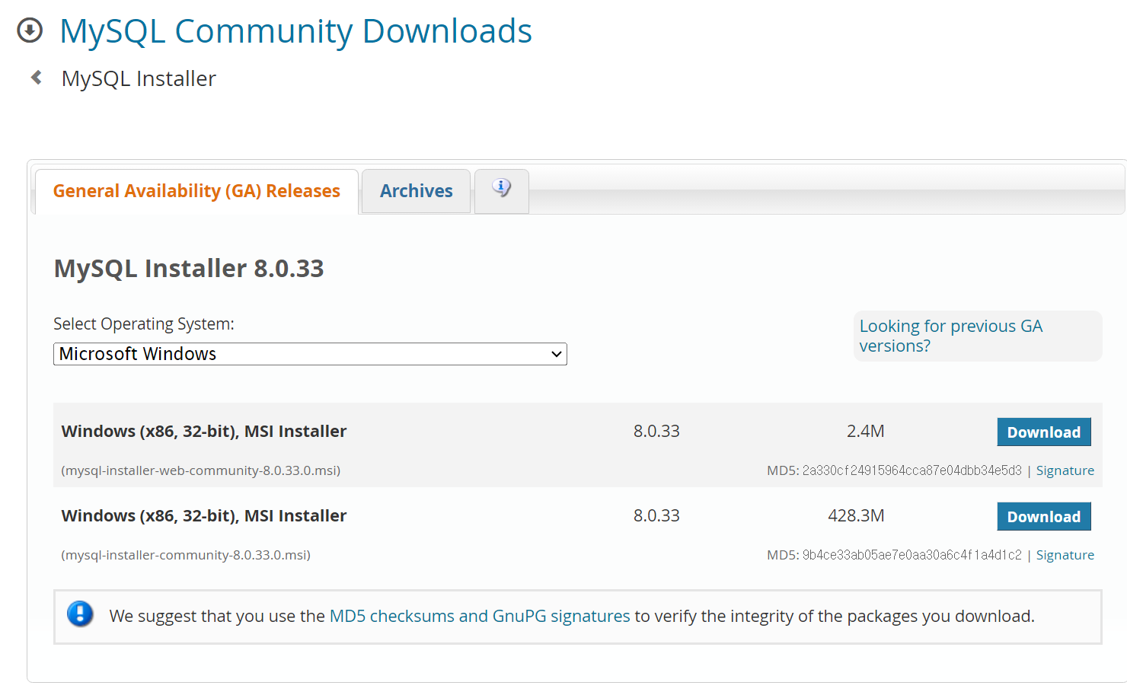
Task: Download the 2.4M web-community MSI installer
Action: (1044, 432)
